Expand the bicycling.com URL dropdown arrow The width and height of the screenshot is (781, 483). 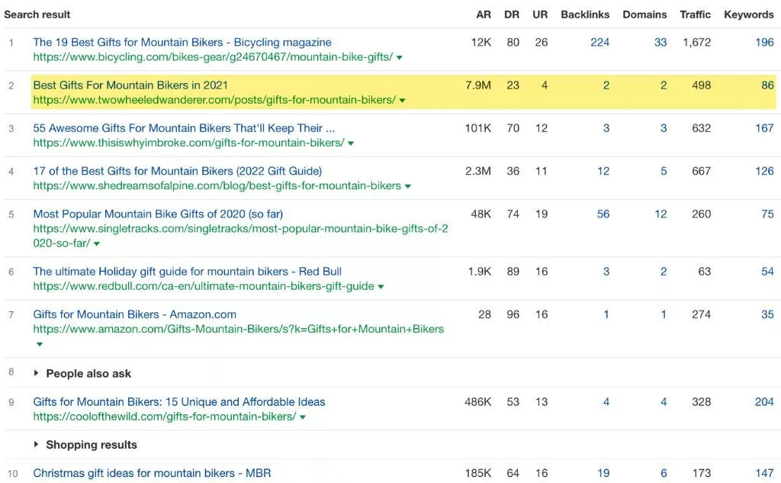tap(400, 57)
